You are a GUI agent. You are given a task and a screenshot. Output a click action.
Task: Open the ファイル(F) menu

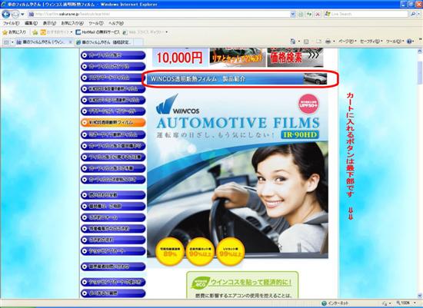tap(11, 23)
